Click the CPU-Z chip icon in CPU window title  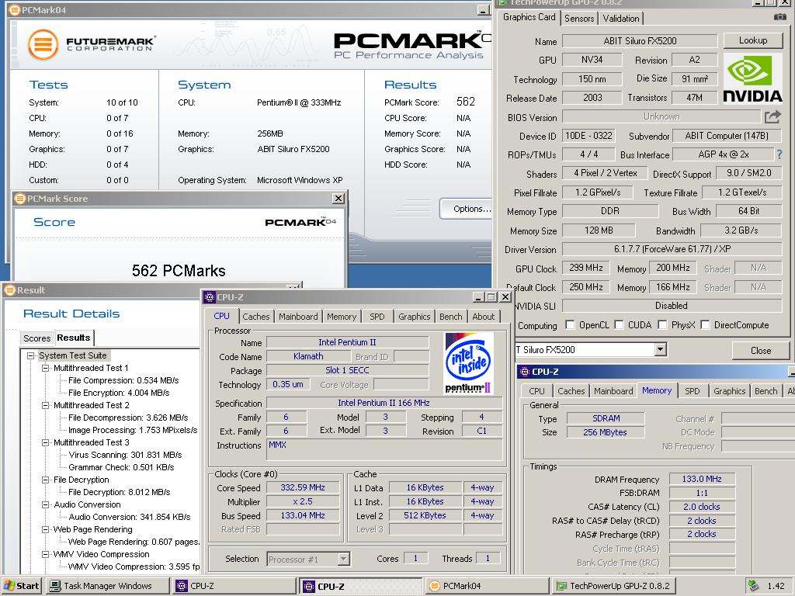[x=210, y=297]
